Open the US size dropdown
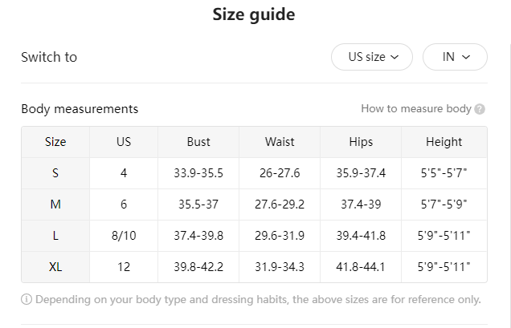 pos(372,57)
